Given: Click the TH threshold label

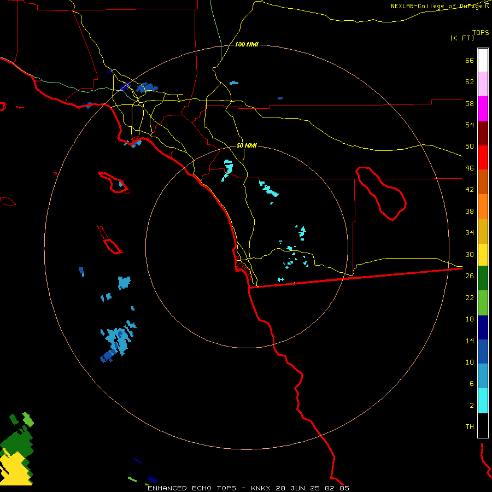Looking at the screenshot, I should (470, 427).
